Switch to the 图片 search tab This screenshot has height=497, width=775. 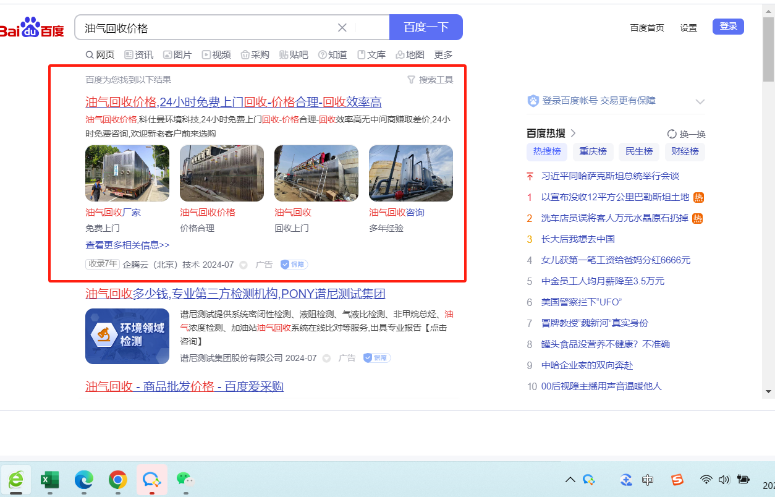pos(177,55)
